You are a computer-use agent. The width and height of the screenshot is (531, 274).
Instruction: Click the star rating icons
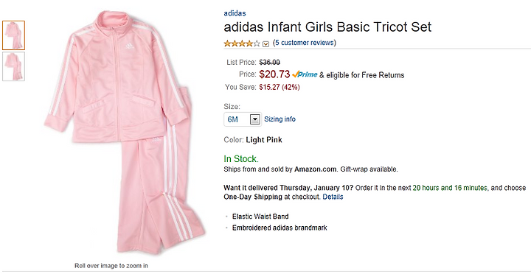click(x=242, y=43)
